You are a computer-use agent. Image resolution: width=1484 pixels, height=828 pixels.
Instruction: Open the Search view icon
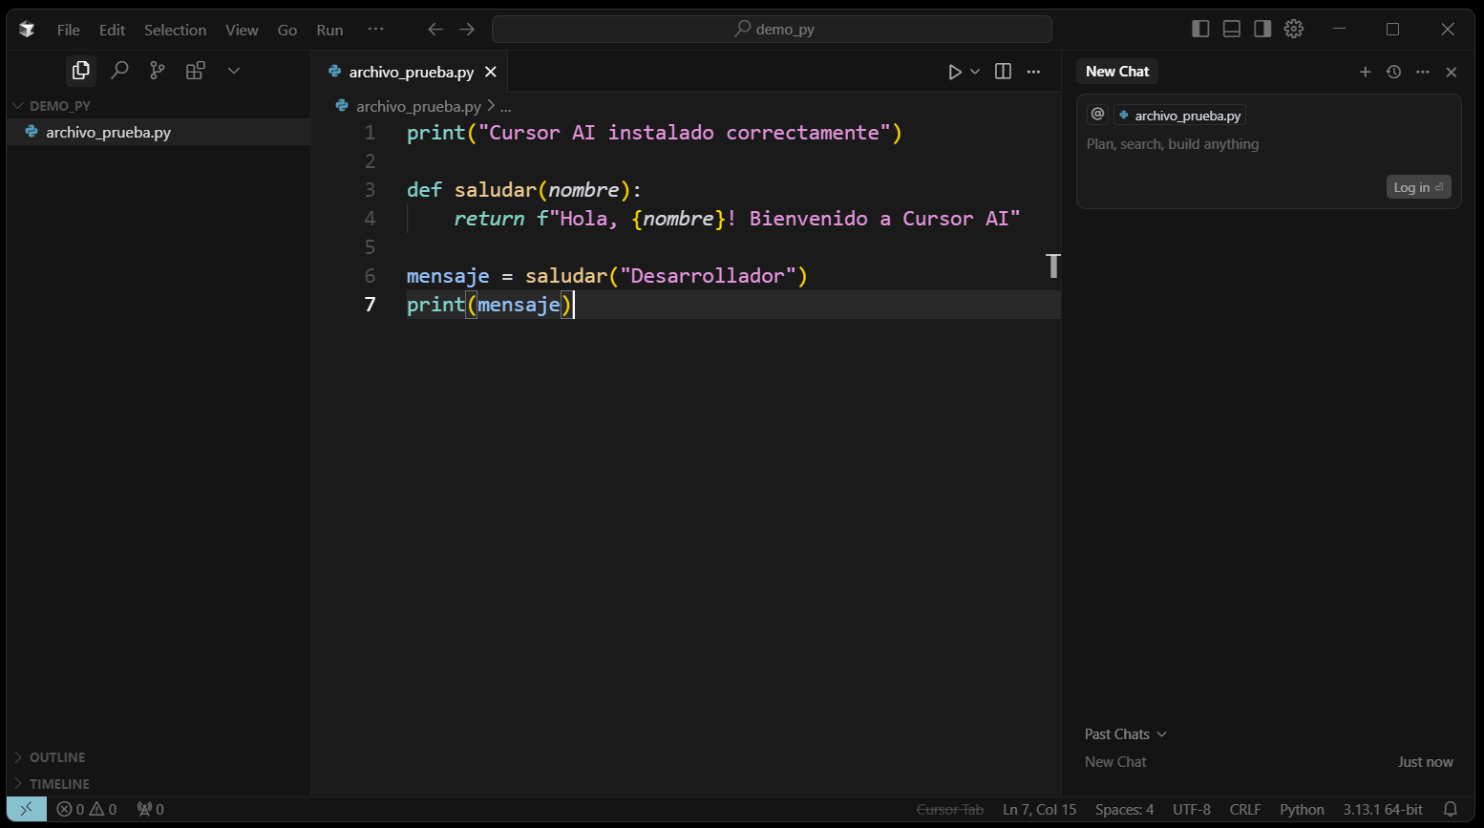point(119,71)
